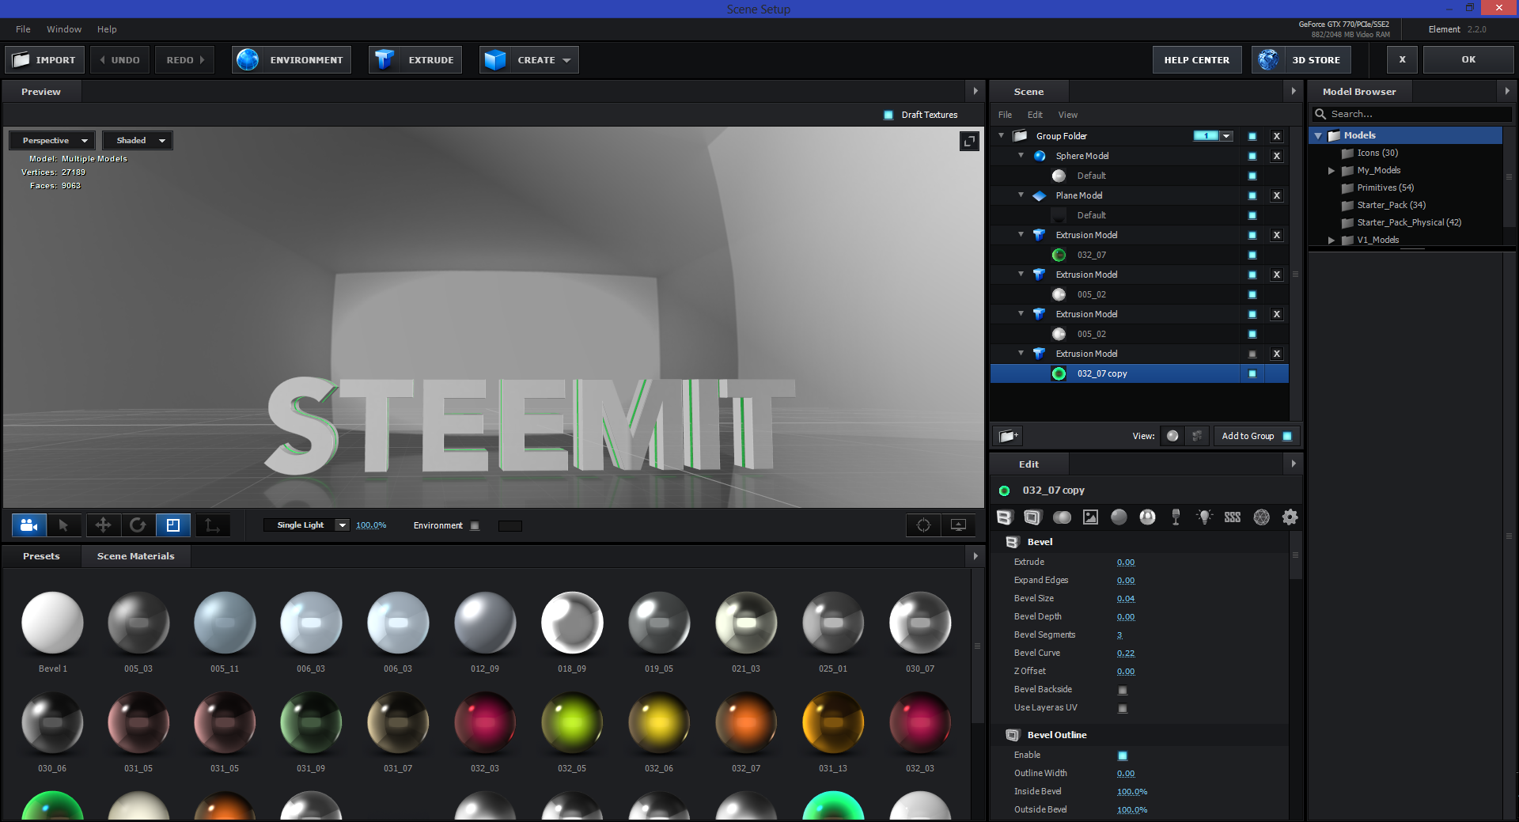The image size is (1519, 822).
Task: Click the axis pivot tool icon
Action: click(212, 525)
